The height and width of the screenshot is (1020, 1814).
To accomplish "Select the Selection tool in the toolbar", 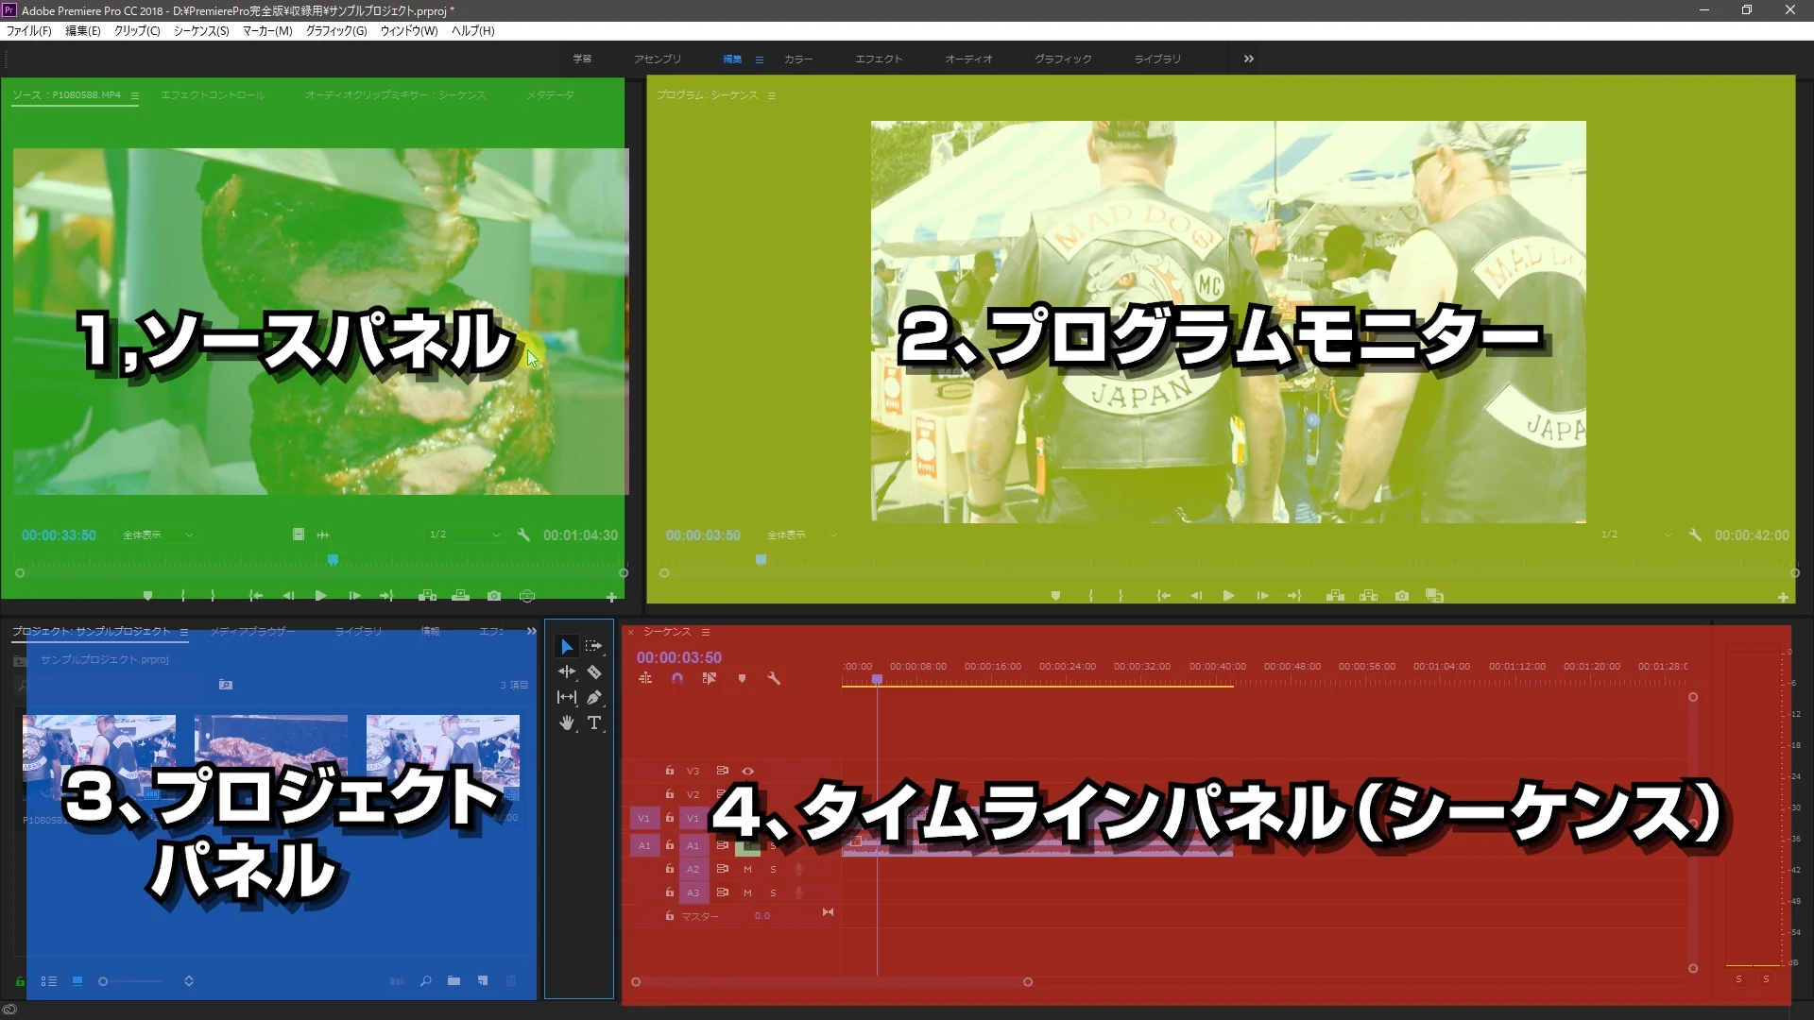I will (x=567, y=646).
